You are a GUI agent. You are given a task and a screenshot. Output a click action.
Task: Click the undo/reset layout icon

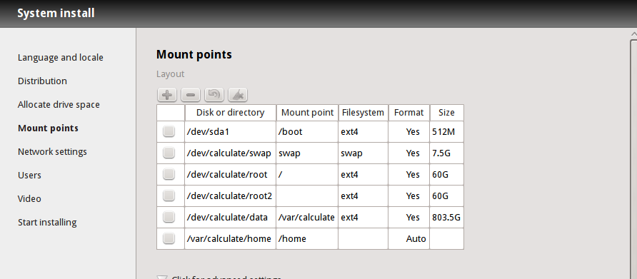tap(214, 95)
